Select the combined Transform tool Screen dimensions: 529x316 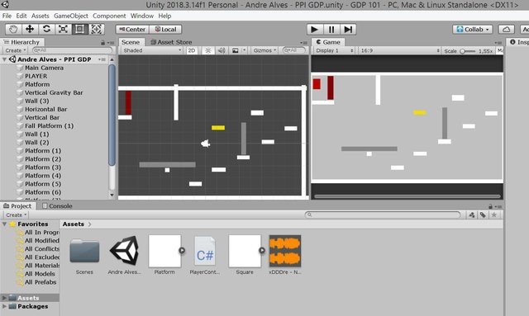pyautogui.click(x=96, y=30)
